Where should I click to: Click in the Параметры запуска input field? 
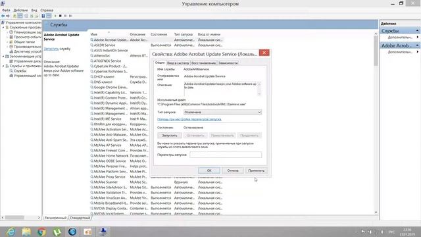(x=226, y=155)
